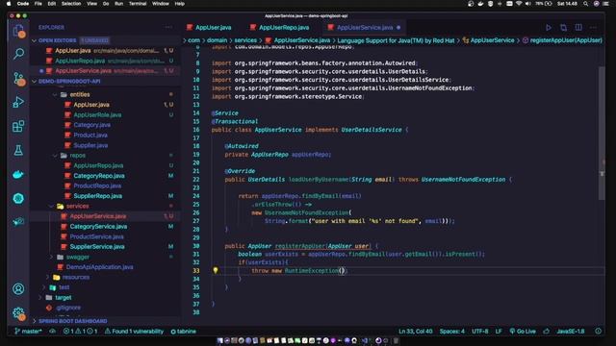Open ProductRepo.java file
This screenshot has height=346, width=616.
click(x=97, y=185)
